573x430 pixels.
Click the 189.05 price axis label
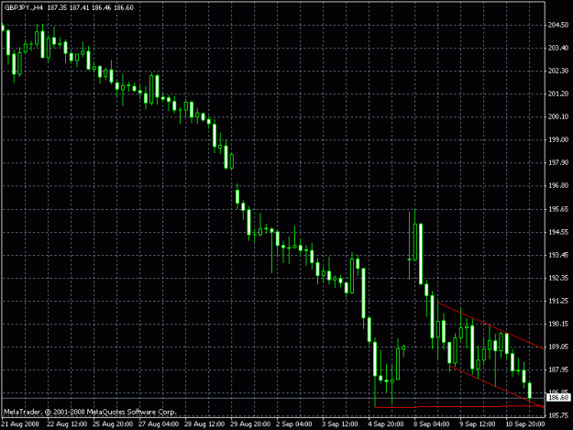[x=558, y=347]
